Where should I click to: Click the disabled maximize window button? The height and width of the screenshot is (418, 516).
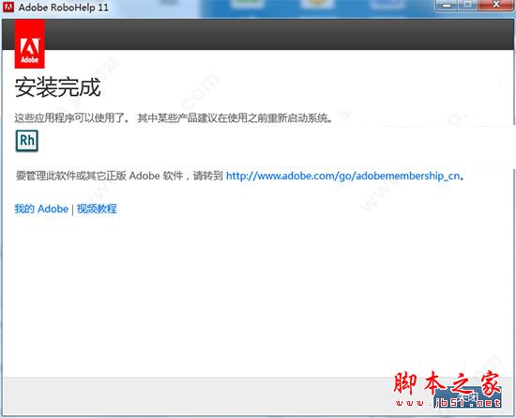point(468,5)
